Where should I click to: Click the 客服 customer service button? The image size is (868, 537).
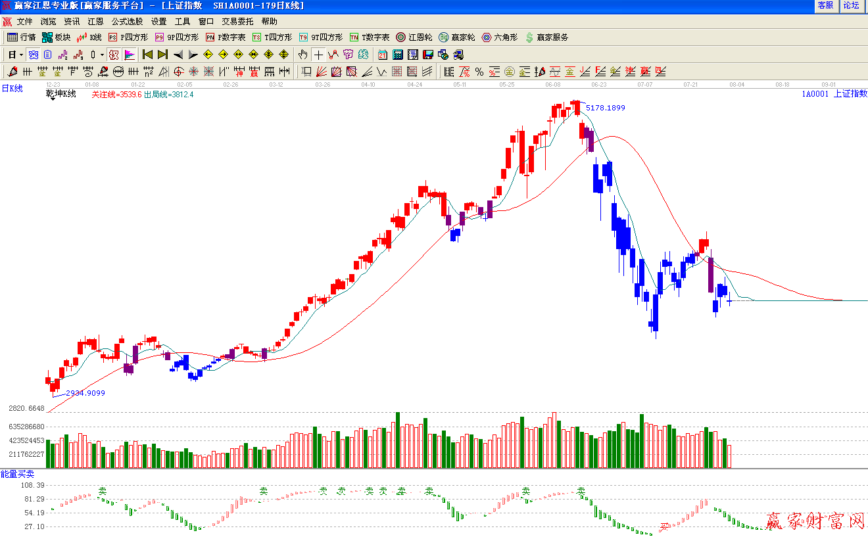coord(825,5)
